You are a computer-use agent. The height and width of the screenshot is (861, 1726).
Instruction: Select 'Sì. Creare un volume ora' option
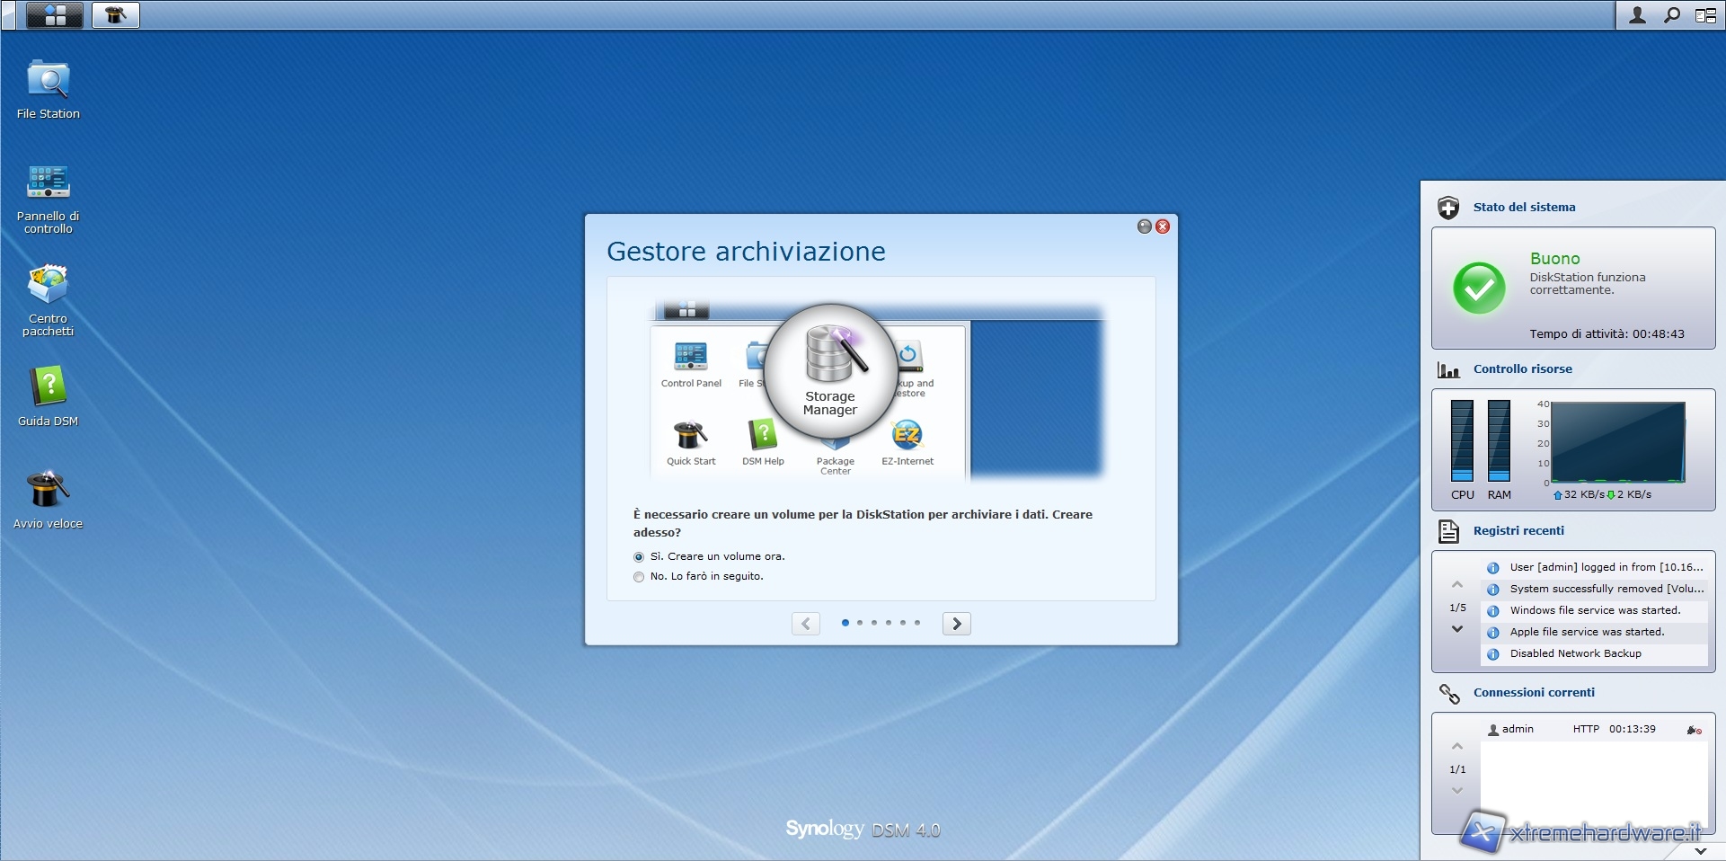(639, 557)
